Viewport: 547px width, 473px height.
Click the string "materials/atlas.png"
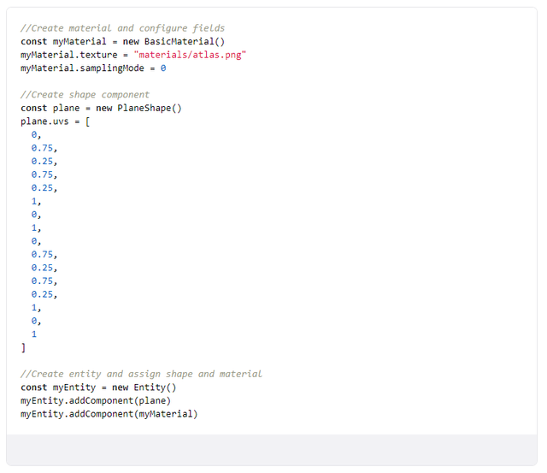[190, 55]
